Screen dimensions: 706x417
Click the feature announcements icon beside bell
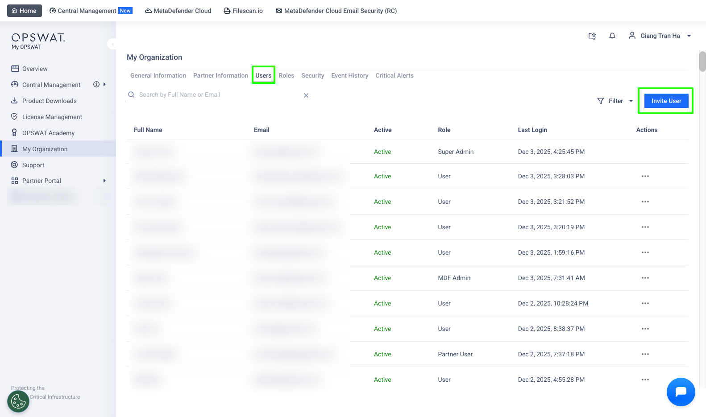tap(592, 36)
